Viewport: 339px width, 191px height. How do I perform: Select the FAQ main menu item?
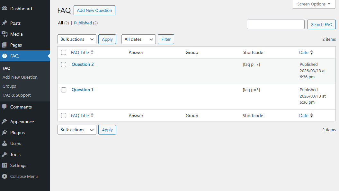pyautogui.click(x=25, y=56)
